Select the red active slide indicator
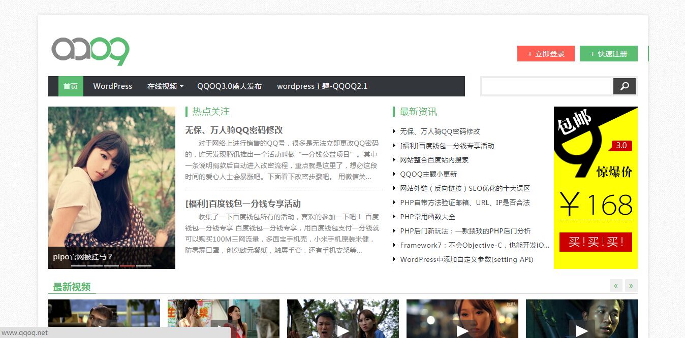The width and height of the screenshot is (685, 338). (x=128, y=265)
